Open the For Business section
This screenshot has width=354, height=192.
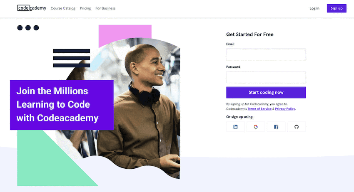point(105,8)
